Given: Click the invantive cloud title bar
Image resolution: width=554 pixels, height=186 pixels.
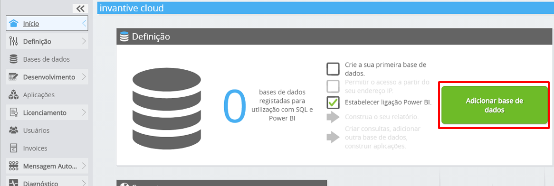Looking at the screenshot, I should tap(325, 8).
